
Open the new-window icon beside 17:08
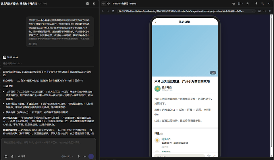(87, 4)
